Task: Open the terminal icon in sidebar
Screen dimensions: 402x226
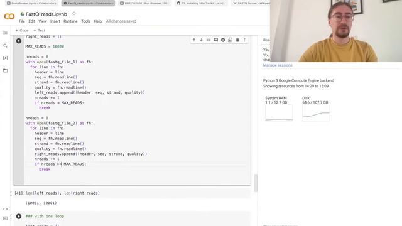Action: click(5, 218)
